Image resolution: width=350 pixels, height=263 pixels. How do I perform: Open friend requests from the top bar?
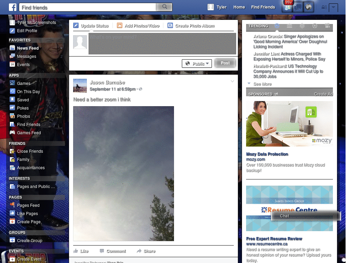tap(287, 7)
